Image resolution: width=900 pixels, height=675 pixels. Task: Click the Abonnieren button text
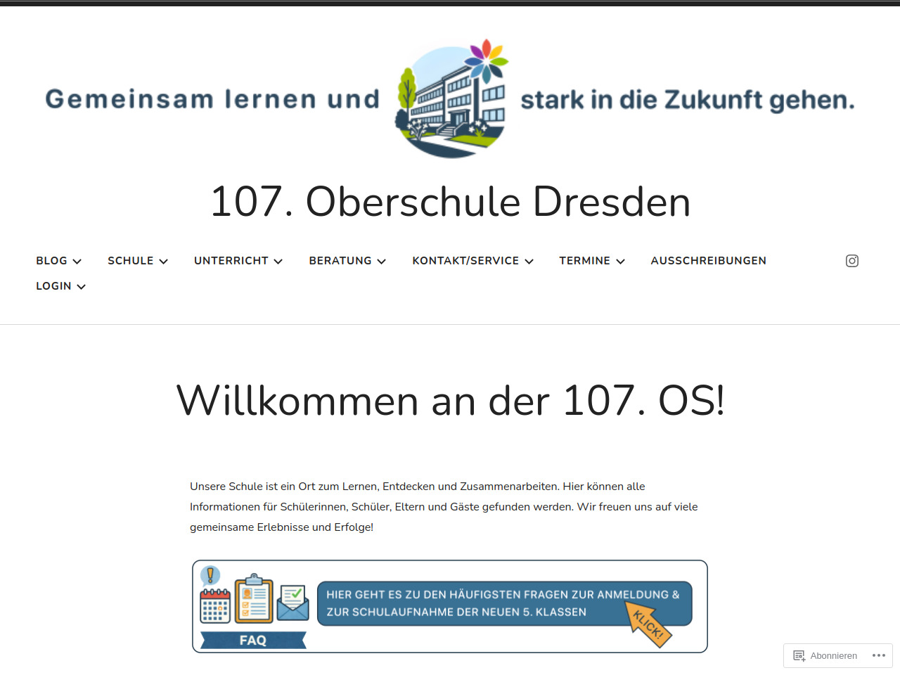[x=833, y=656]
